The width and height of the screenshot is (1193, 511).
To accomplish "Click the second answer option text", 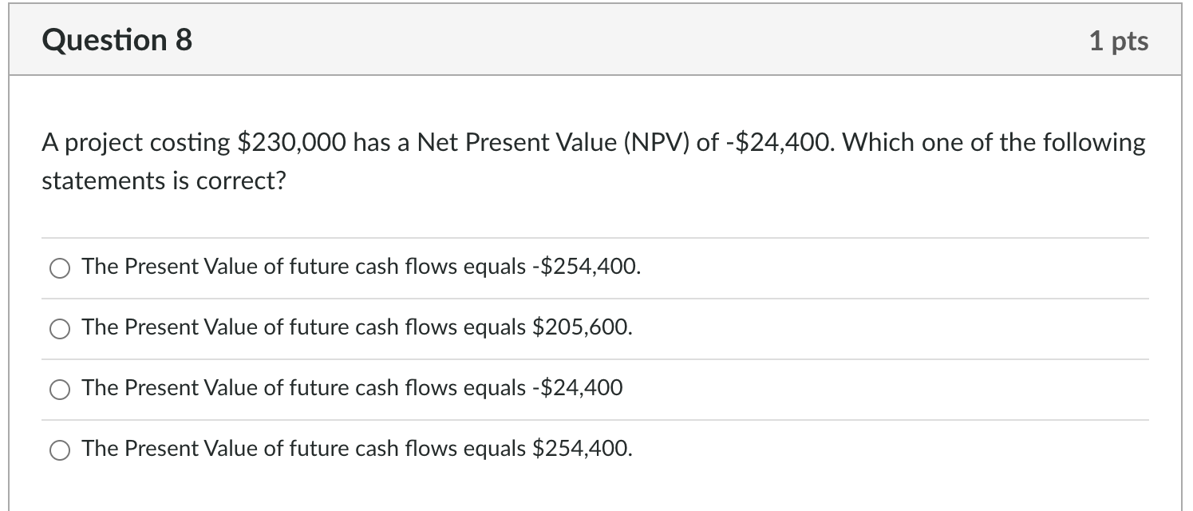I will pos(357,327).
